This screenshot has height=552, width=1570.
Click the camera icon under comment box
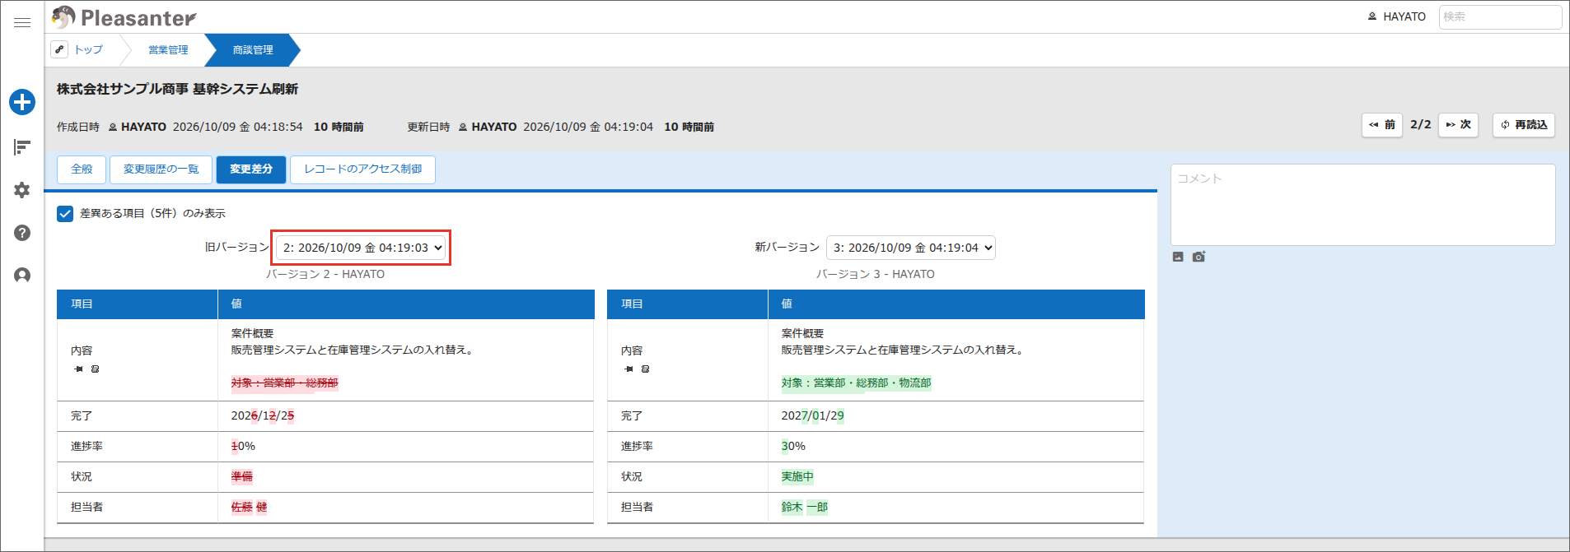tap(1199, 257)
